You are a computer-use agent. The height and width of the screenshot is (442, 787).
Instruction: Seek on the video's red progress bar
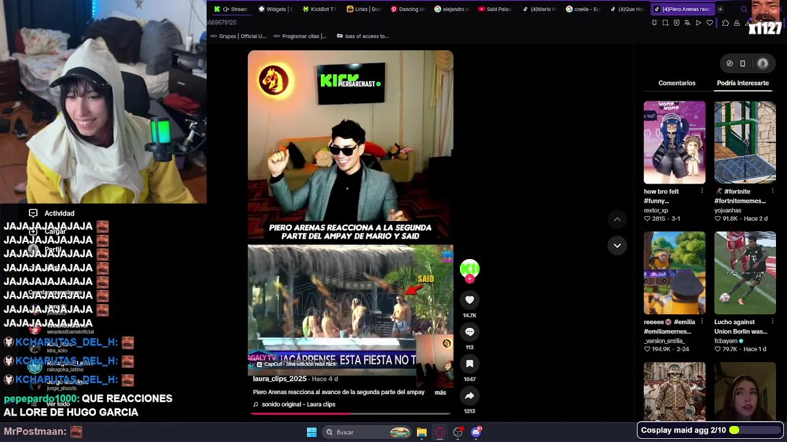click(x=350, y=413)
